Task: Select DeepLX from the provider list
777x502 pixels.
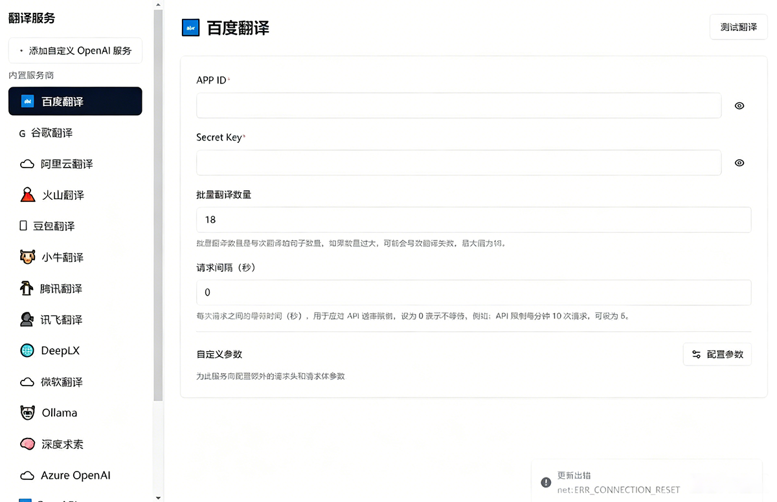Action: tap(75, 350)
